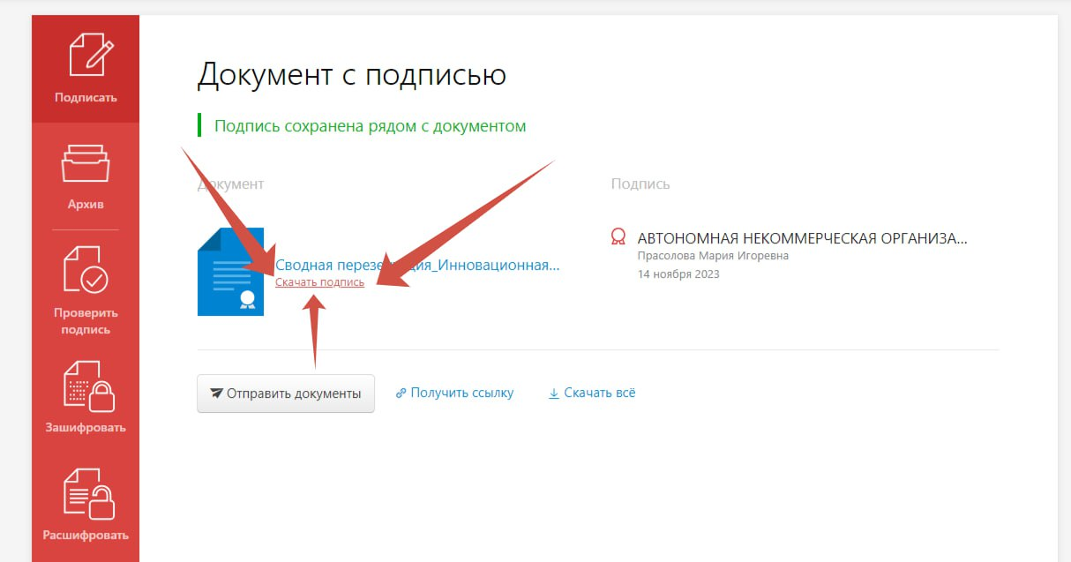Click the chain icon beside Получить ссылку
1071x562 pixels.
(x=401, y=393)
